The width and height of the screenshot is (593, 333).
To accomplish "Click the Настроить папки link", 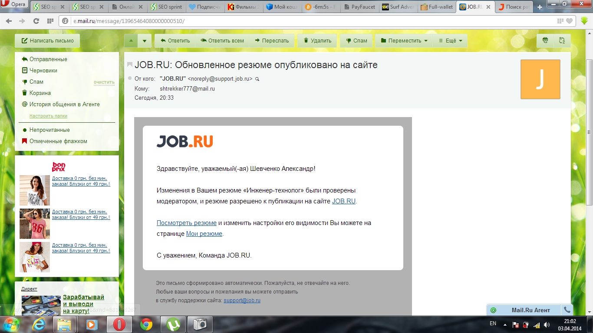I will [48, 116].
